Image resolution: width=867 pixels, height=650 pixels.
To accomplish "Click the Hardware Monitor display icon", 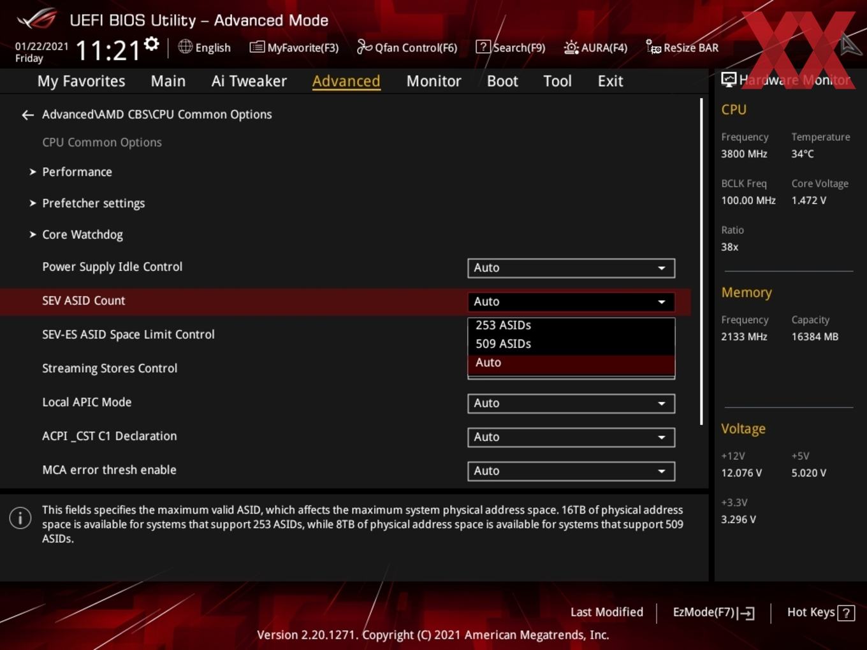I will 729,79.
